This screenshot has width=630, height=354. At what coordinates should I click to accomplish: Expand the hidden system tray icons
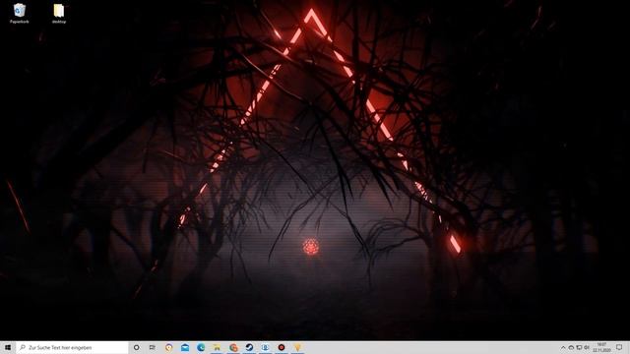click(563, 347)
